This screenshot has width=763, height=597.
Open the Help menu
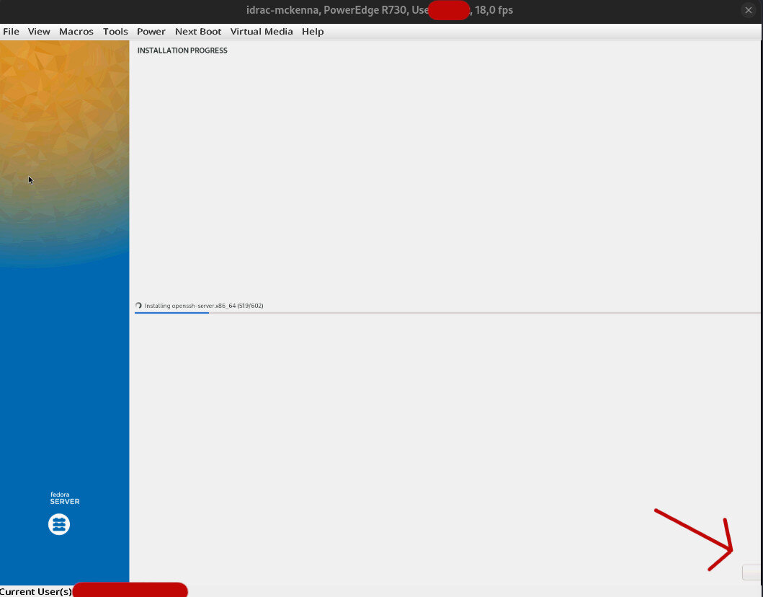click(x=313, y=32)
